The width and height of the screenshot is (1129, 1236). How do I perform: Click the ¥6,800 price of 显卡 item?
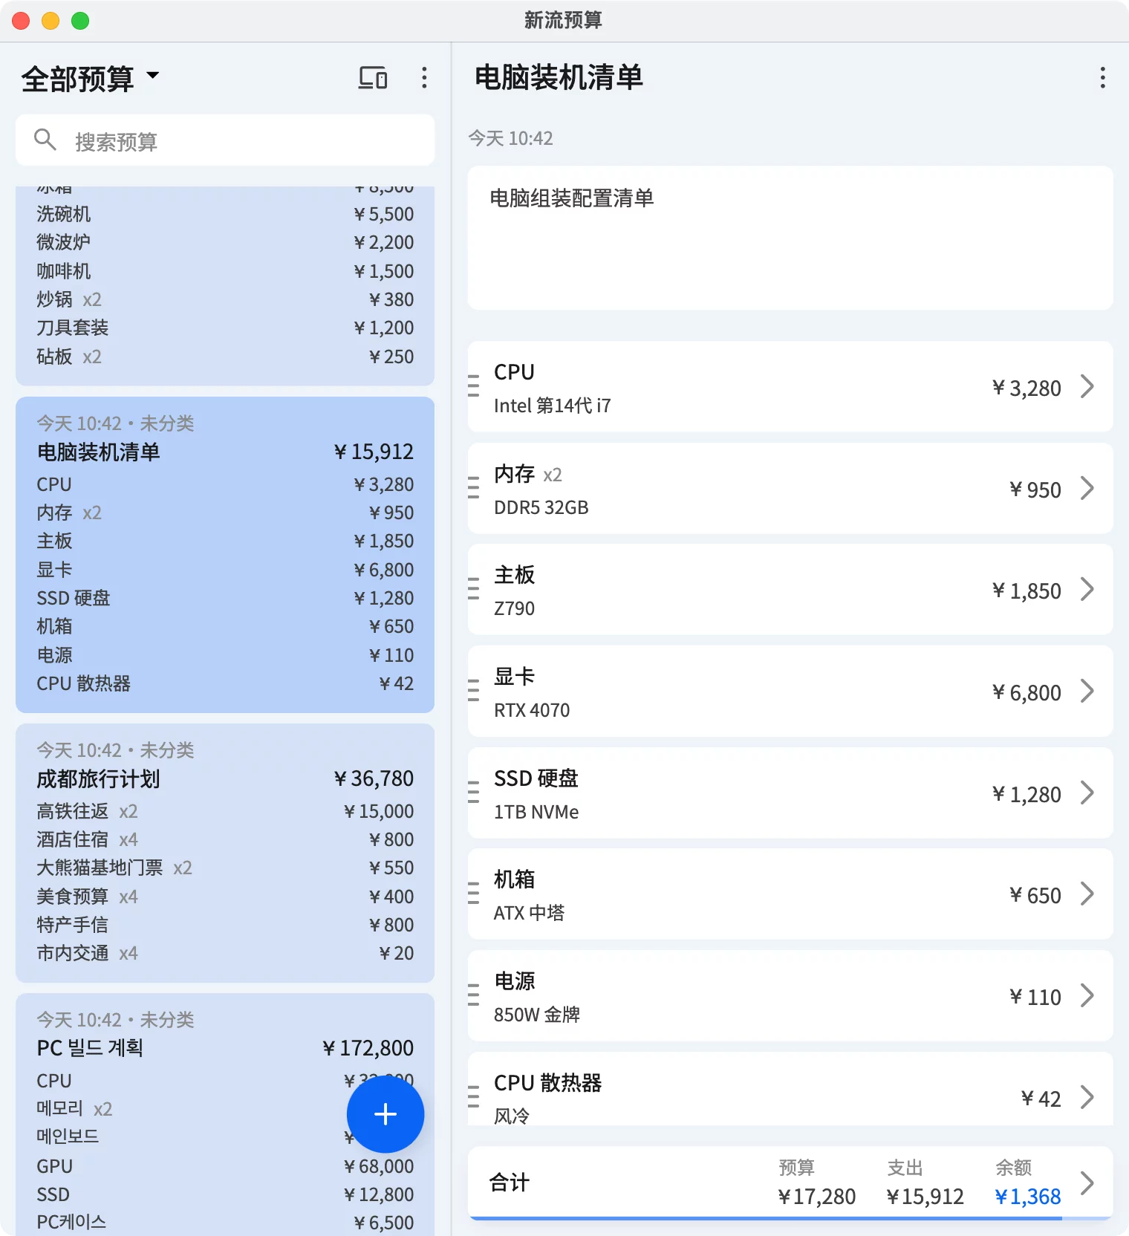(x=1026, y=692)
